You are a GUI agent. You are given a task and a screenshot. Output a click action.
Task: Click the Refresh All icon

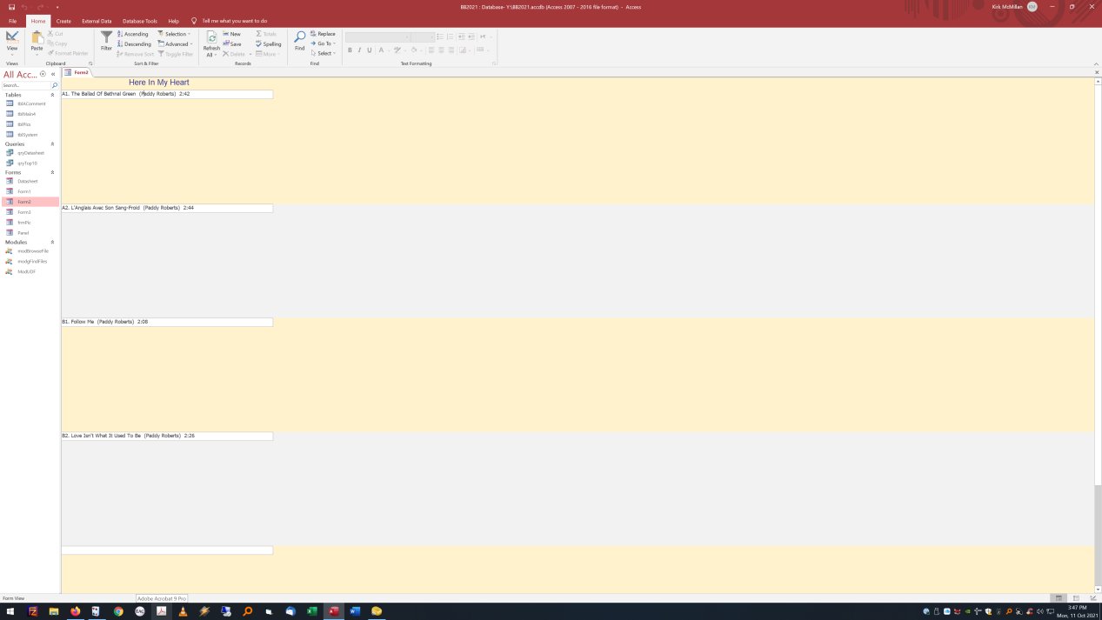(x=211, y=37)
